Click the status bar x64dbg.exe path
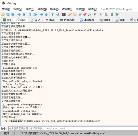The height and width of the screenshot is (136, 138). (63, 133)
